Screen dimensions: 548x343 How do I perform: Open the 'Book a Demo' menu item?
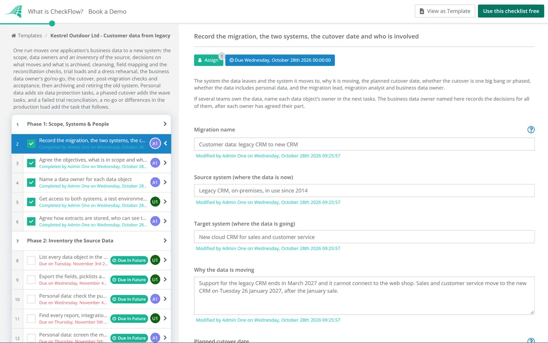click(107, 12)
